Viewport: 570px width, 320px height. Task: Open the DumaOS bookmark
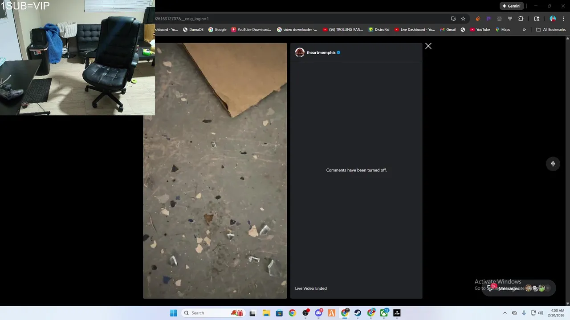coord(193,30)
